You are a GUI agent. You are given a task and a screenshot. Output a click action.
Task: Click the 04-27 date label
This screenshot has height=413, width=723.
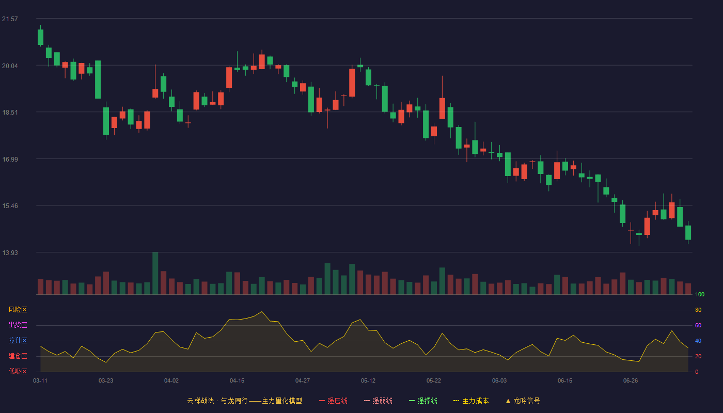(x=303, y=380)
